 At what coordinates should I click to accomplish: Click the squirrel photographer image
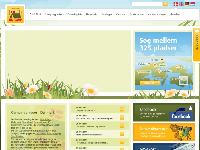tap(181, 132)
